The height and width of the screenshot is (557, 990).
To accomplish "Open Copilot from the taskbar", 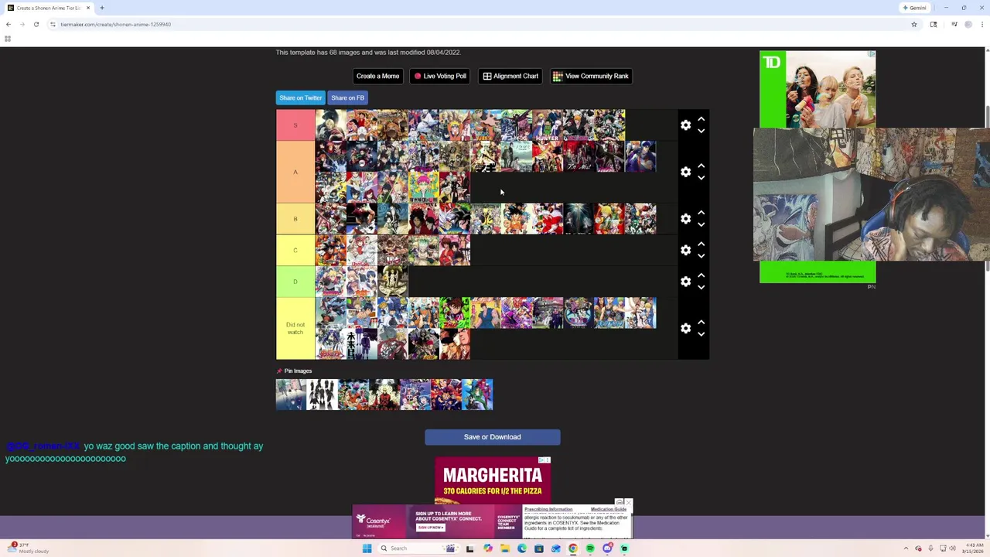I will coord(487,548).
